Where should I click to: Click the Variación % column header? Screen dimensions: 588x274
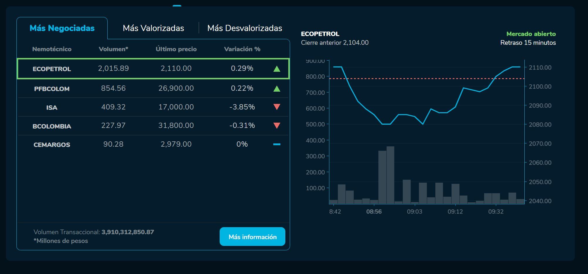242,49
